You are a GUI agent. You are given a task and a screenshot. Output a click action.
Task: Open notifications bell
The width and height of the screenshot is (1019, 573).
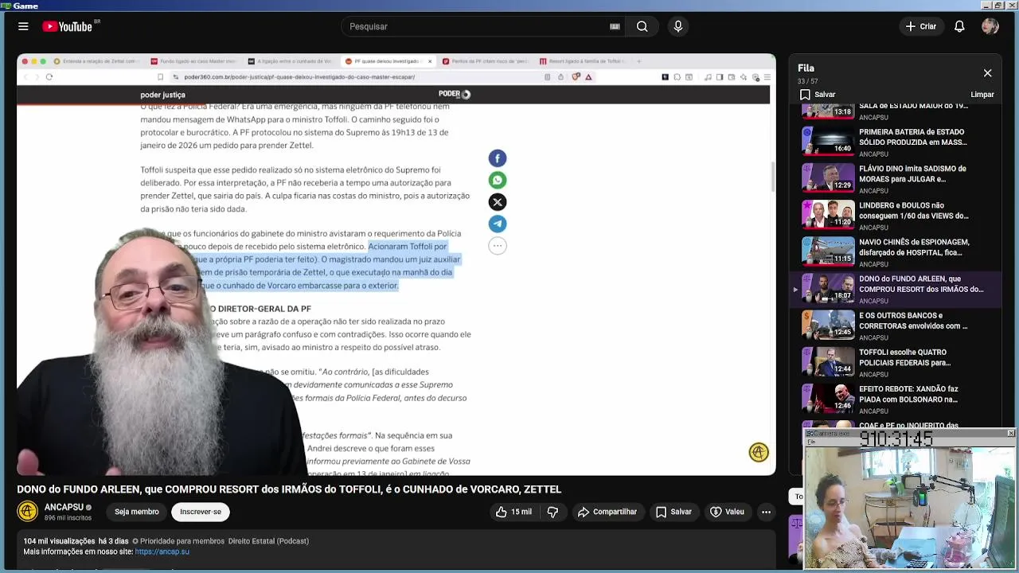959,26
